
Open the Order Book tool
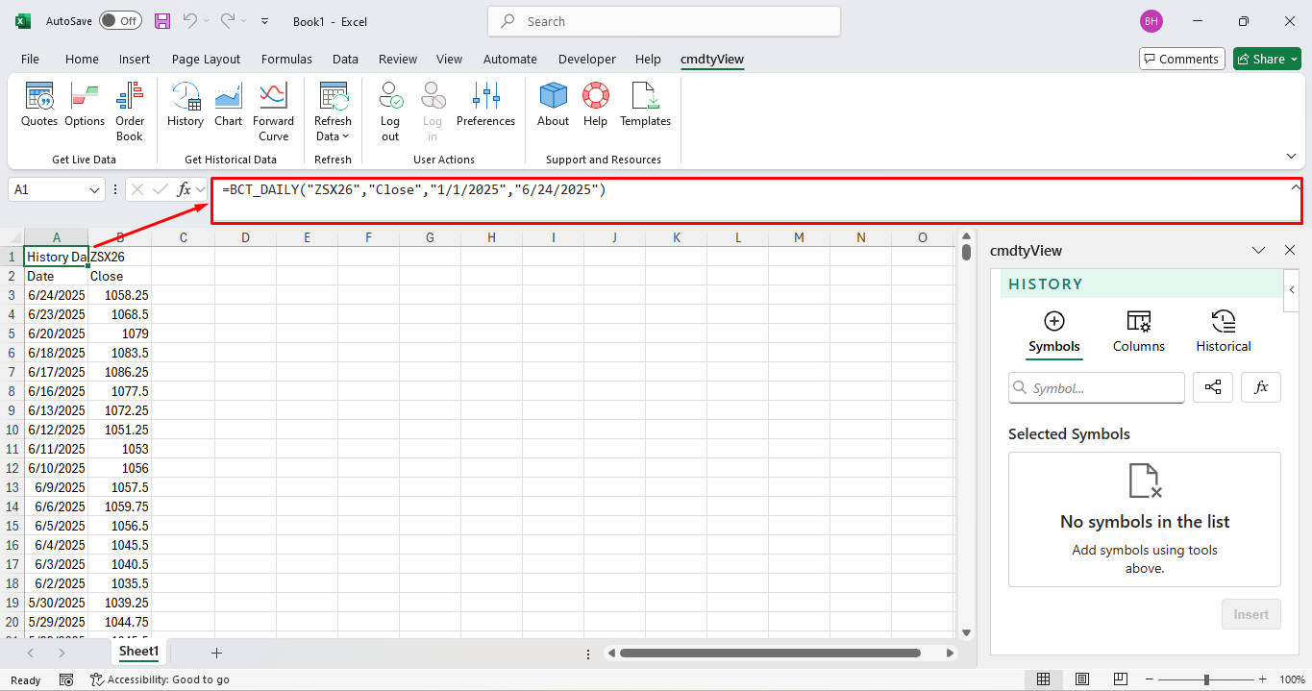pos(130,111)
